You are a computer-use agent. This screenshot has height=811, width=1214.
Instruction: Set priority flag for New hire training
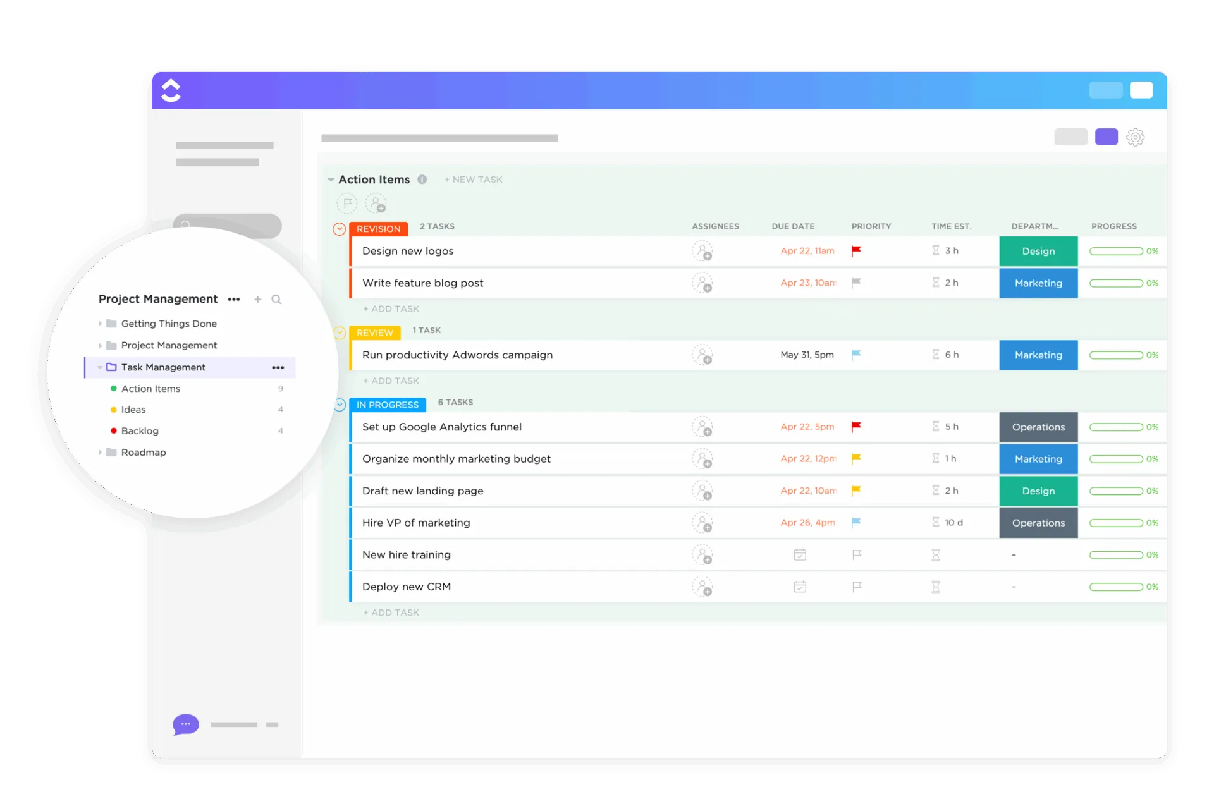[857, 555]
